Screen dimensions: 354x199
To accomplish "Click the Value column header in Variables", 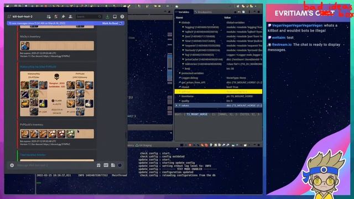I will tap(227, 18).
